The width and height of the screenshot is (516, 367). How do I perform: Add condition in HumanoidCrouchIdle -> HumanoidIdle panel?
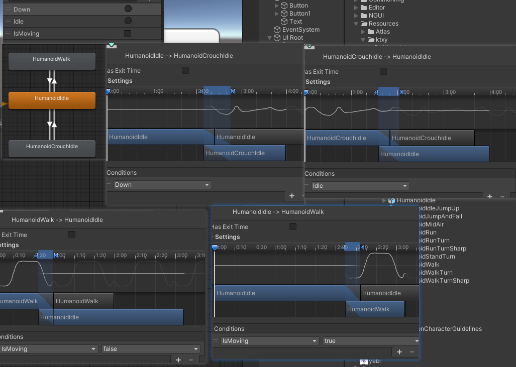pyautogui.click(x=490, y=197)
